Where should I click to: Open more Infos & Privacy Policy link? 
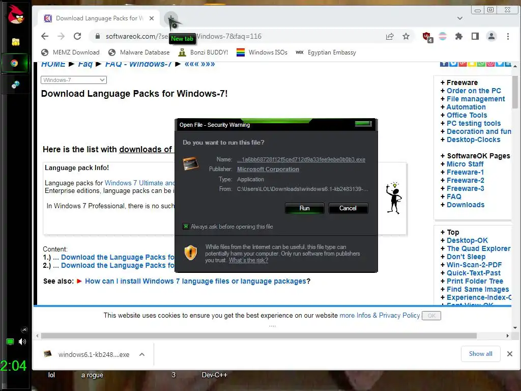pyautogui.click(x=380, y=315)
